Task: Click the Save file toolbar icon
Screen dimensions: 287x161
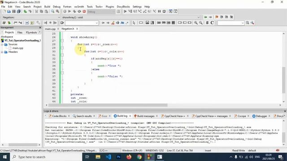Action: point(14,12)
